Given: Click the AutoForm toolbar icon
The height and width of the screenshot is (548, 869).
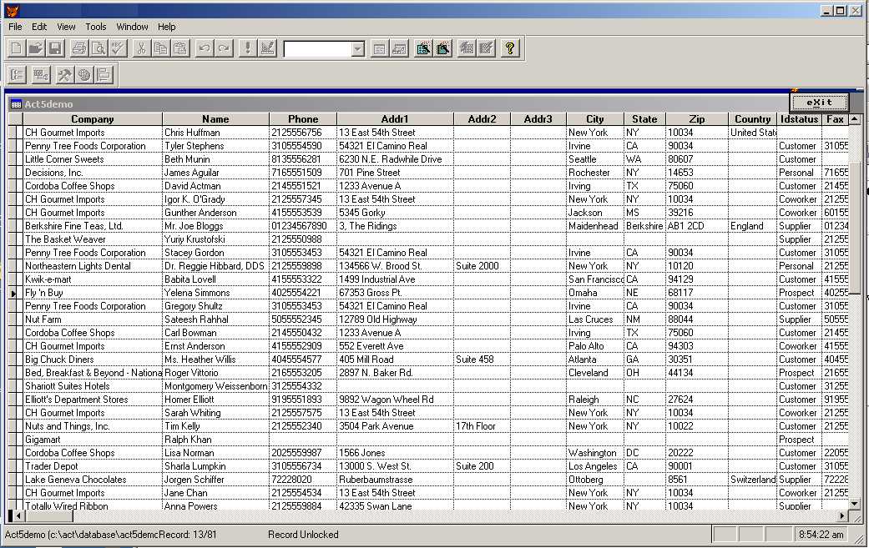Looking at the screenshot, I should pyautogui.click(x=467, y=48).
